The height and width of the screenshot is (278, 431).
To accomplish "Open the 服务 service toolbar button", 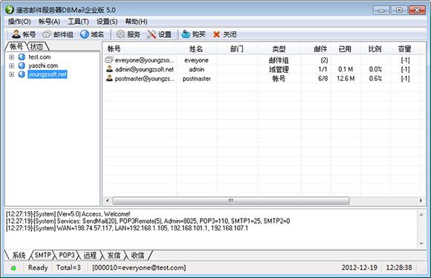I will (129, 34).
